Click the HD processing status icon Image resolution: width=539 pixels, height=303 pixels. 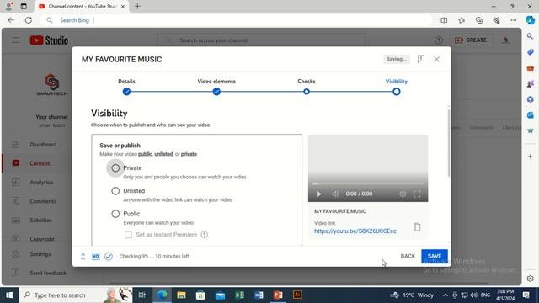[95, 256]
